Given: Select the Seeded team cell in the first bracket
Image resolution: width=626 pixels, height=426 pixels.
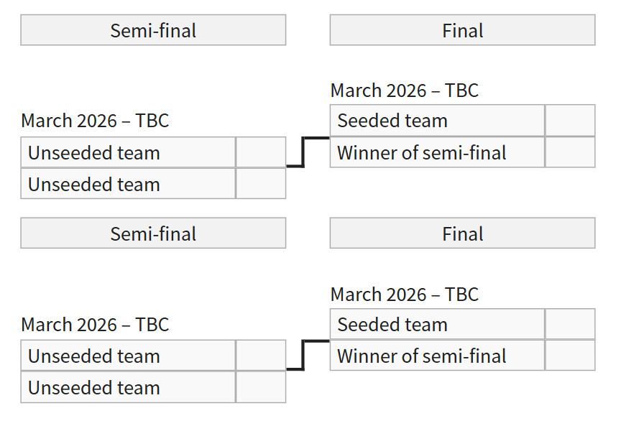Looking at the screenshot, I should (437, 121).
